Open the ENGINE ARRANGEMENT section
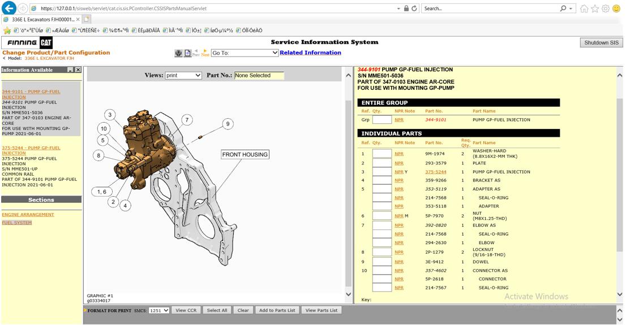Screen dimensions: 626x325 (x=28, y=215)
